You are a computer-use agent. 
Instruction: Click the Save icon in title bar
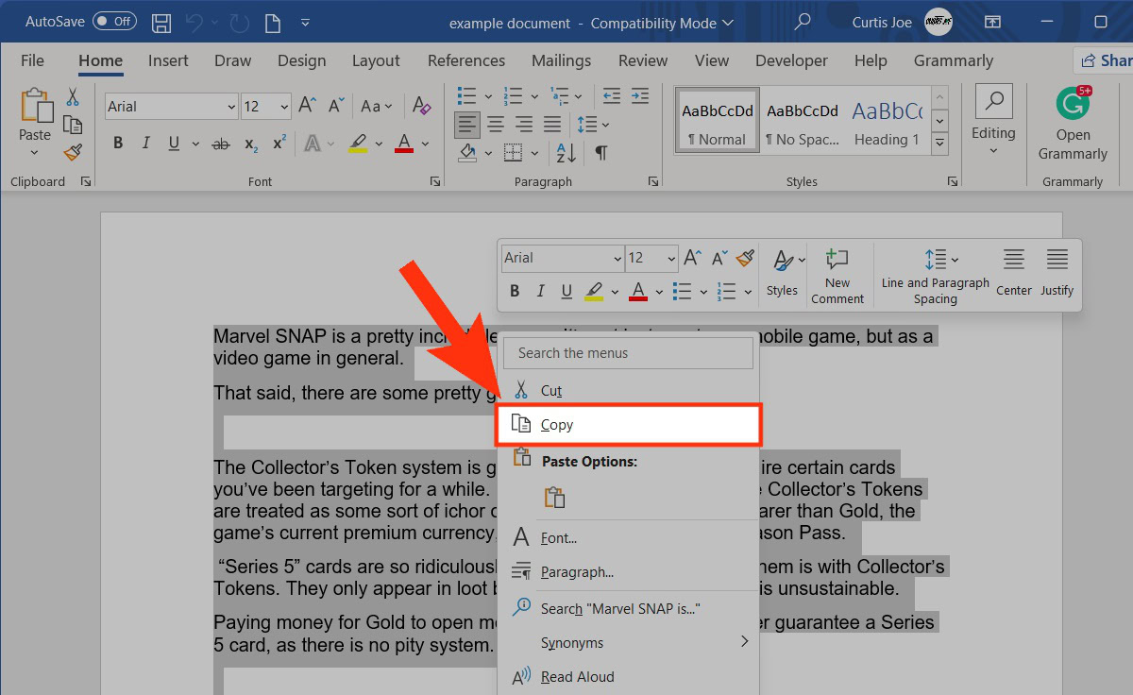pyautogui.click(x=161, y=22)
